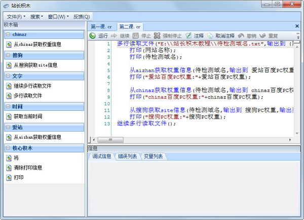
Task: Open the 文件(F) menu
Action: click(16, 17)
